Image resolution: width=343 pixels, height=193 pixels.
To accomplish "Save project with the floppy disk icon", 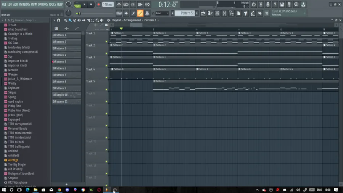I will coord(282,4).
